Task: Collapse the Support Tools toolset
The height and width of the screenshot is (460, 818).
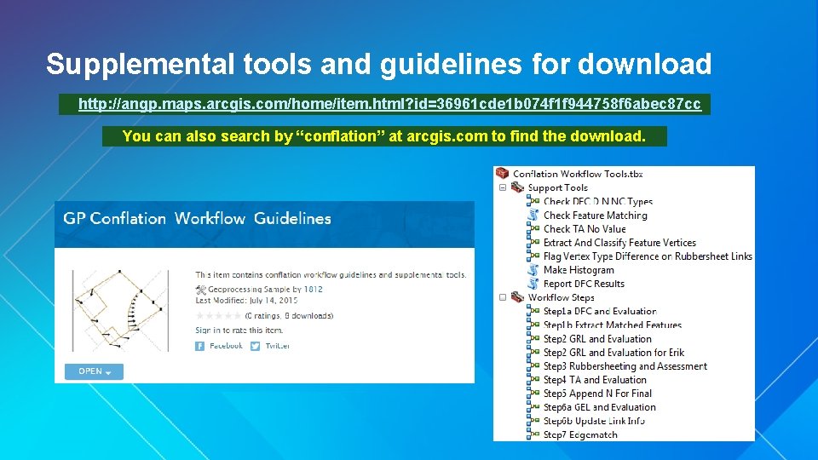Action: pyautogui.click(x=503, y=187)
